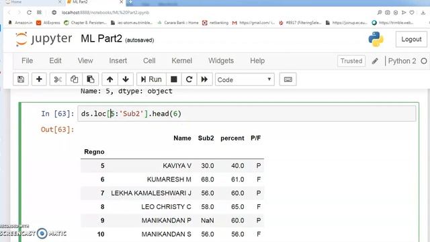This screenshot has width=430, height=242.
Task: Move selected cell up arrow
Action: coord(110,79)
